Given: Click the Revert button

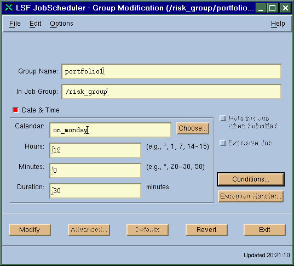Looking at the screenshot, I should coord(206,230).
